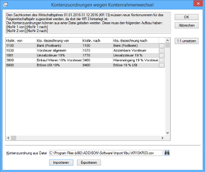Viewport: 206px width, 172px height.
Task: Click the table's vertical scroll up arrow
Action: [167, 40]
